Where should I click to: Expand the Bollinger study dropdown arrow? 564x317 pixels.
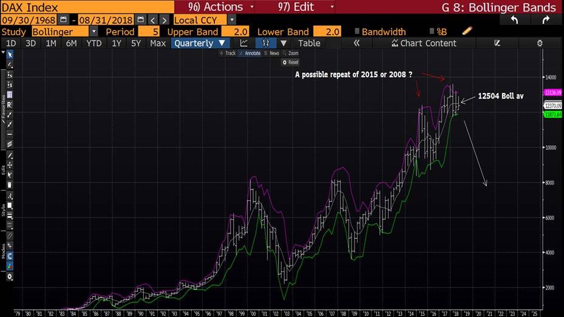(93, 32)
